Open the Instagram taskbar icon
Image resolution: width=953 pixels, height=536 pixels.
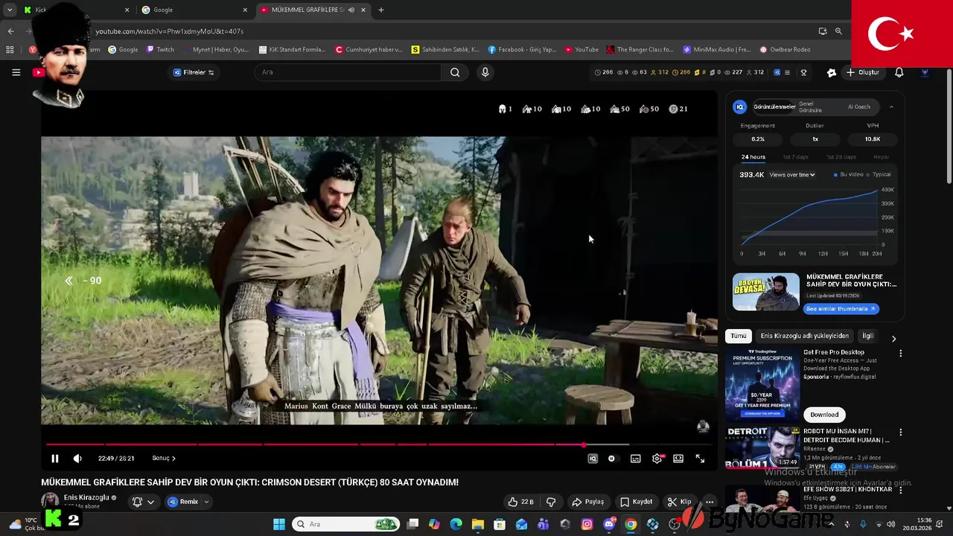click(587, 524)
